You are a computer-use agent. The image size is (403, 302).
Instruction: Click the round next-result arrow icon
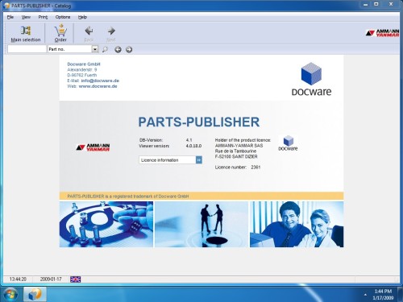coord(129,49)
